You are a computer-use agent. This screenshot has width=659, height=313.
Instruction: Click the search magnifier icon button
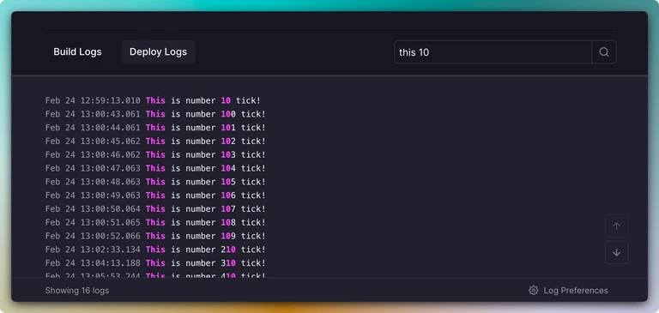(x=604, y=52)
